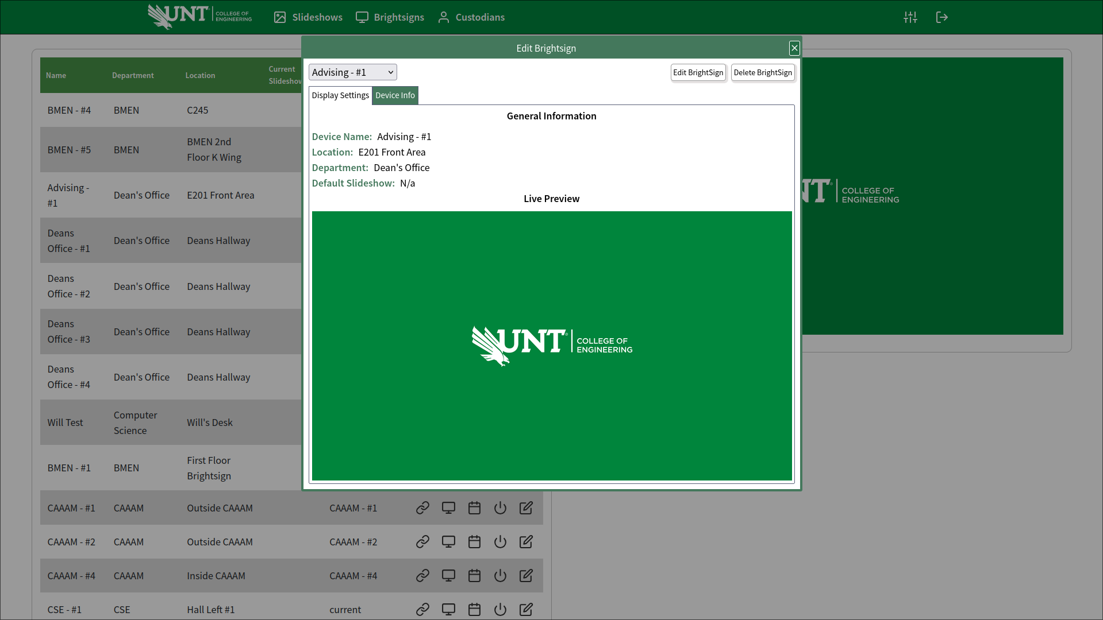Image resolution: width=1103 pixels, height=620 pixels.
Task: Click the BMEN 2nd Floor K Wing cell
Action: pyautogui.click(x=214, y=149)
